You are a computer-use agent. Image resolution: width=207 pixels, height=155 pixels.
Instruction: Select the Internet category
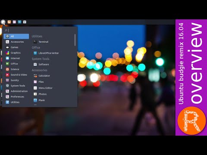click(16, 58)
